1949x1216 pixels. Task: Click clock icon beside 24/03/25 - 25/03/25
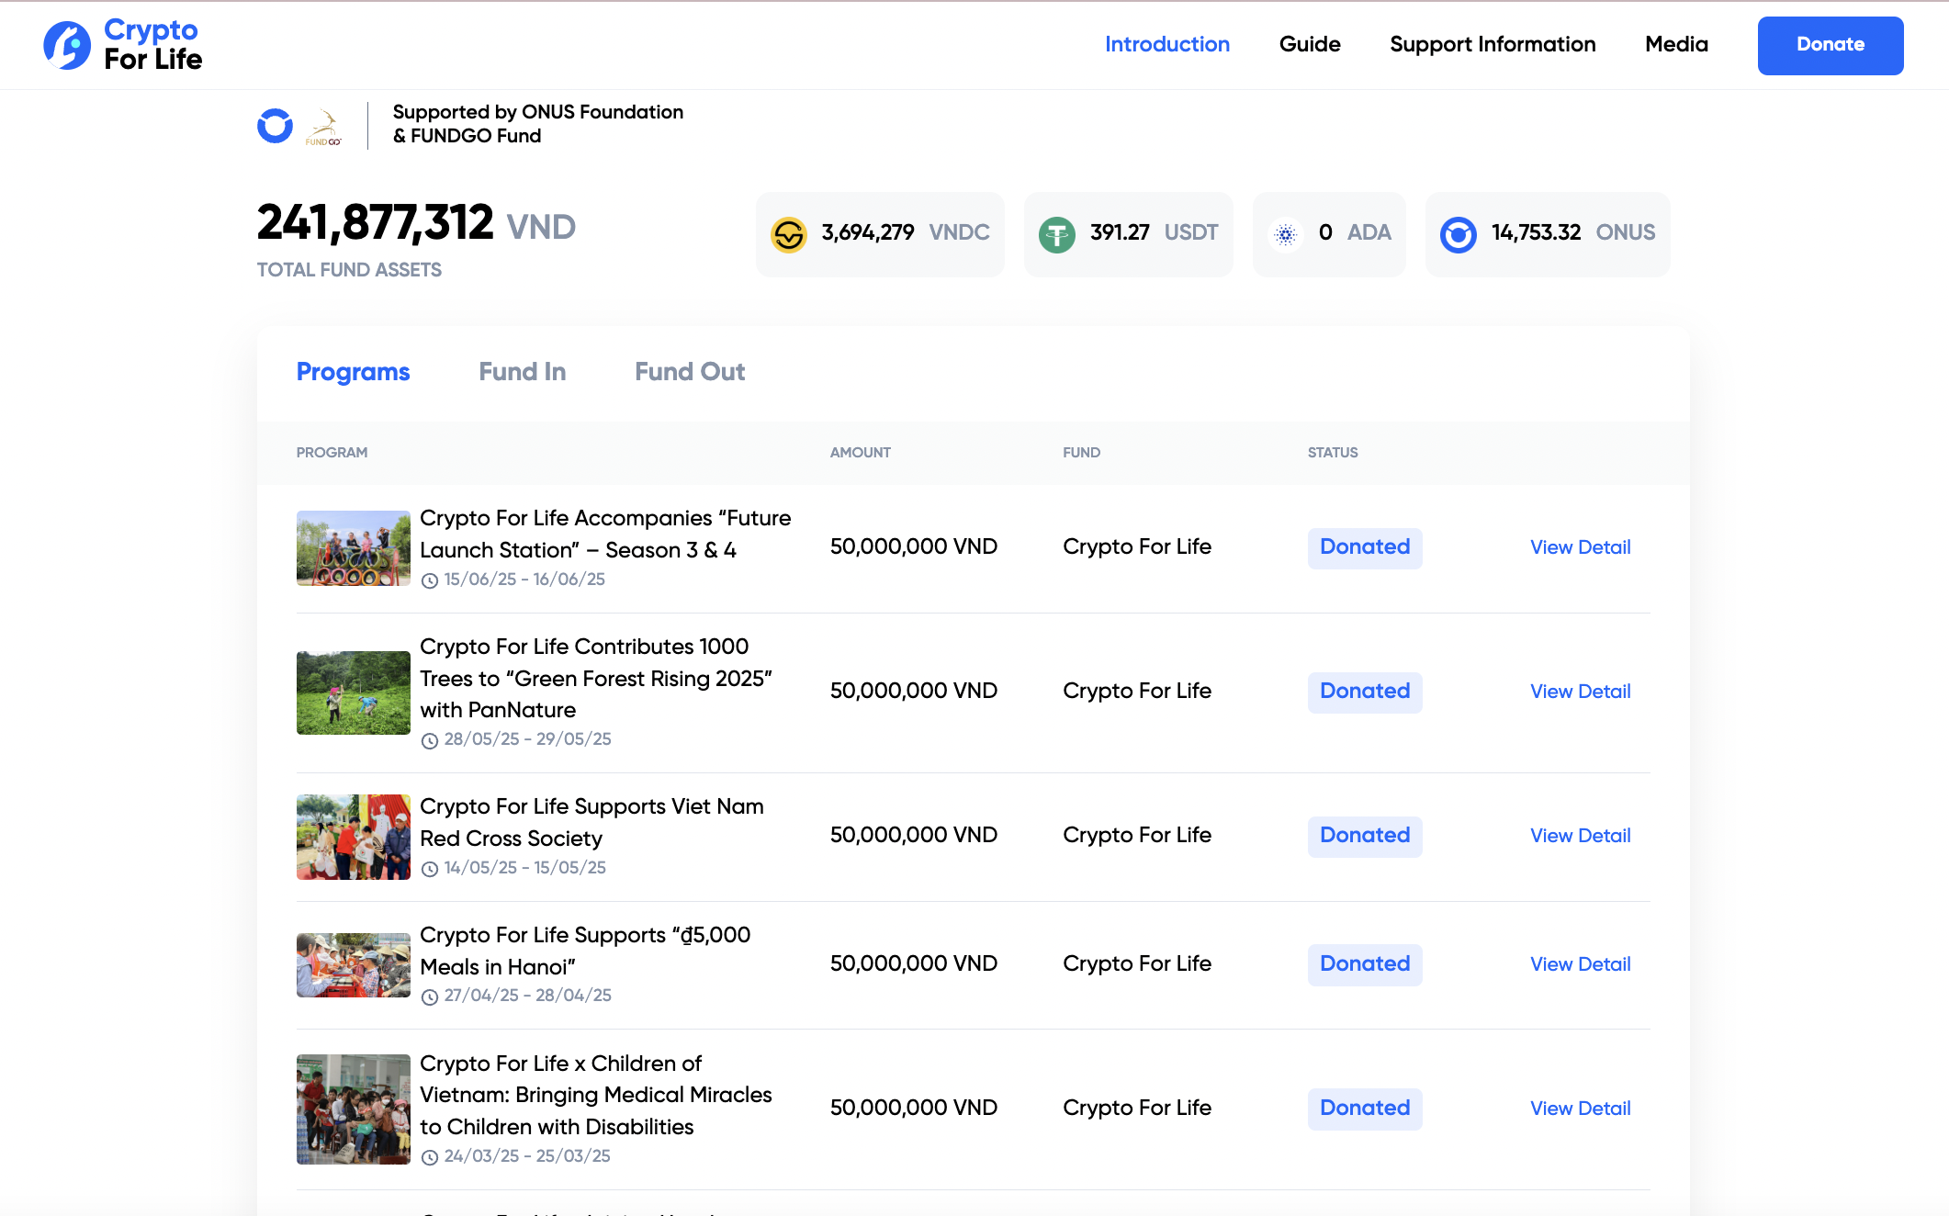(x=429, y=1157)
